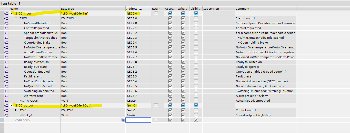The image size is (350, 133).
Task: Collapse the G120_output structure
Action: pyautogui.click(x=11, y=105)
